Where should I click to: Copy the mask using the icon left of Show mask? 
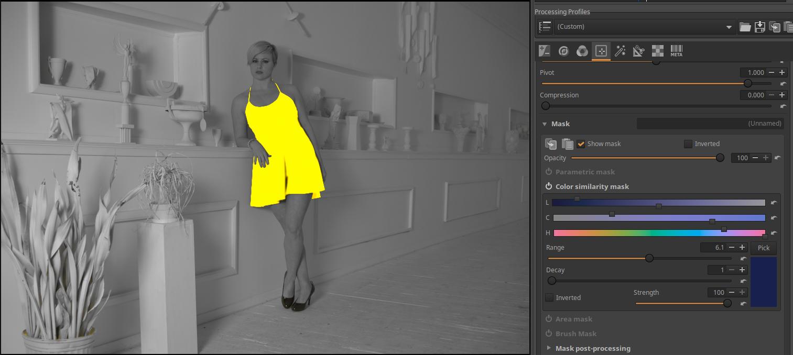[550, 144]
